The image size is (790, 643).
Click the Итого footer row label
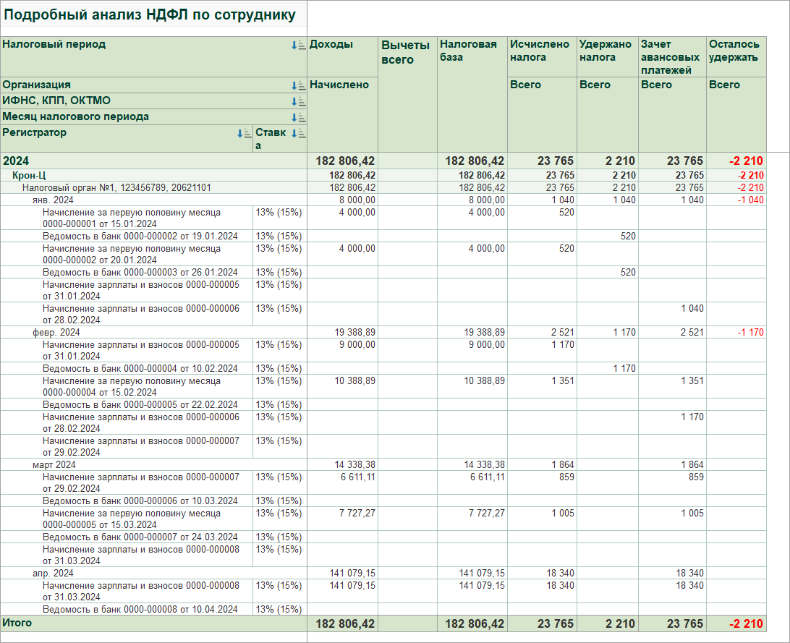(x=17, y=623)
